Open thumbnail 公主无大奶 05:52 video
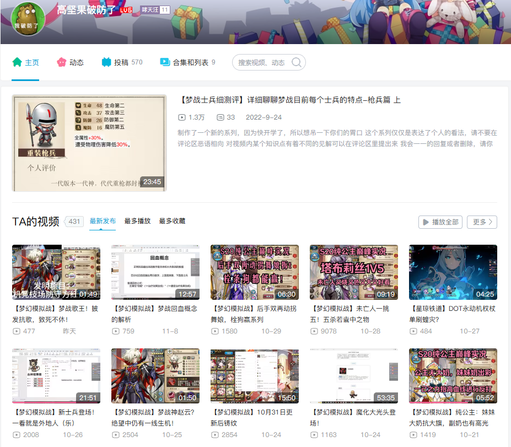Screen dimensions: 511x447 point(453,376)
